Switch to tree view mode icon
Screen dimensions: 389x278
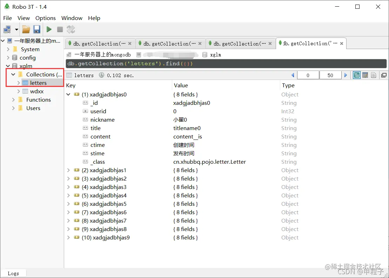356,75
